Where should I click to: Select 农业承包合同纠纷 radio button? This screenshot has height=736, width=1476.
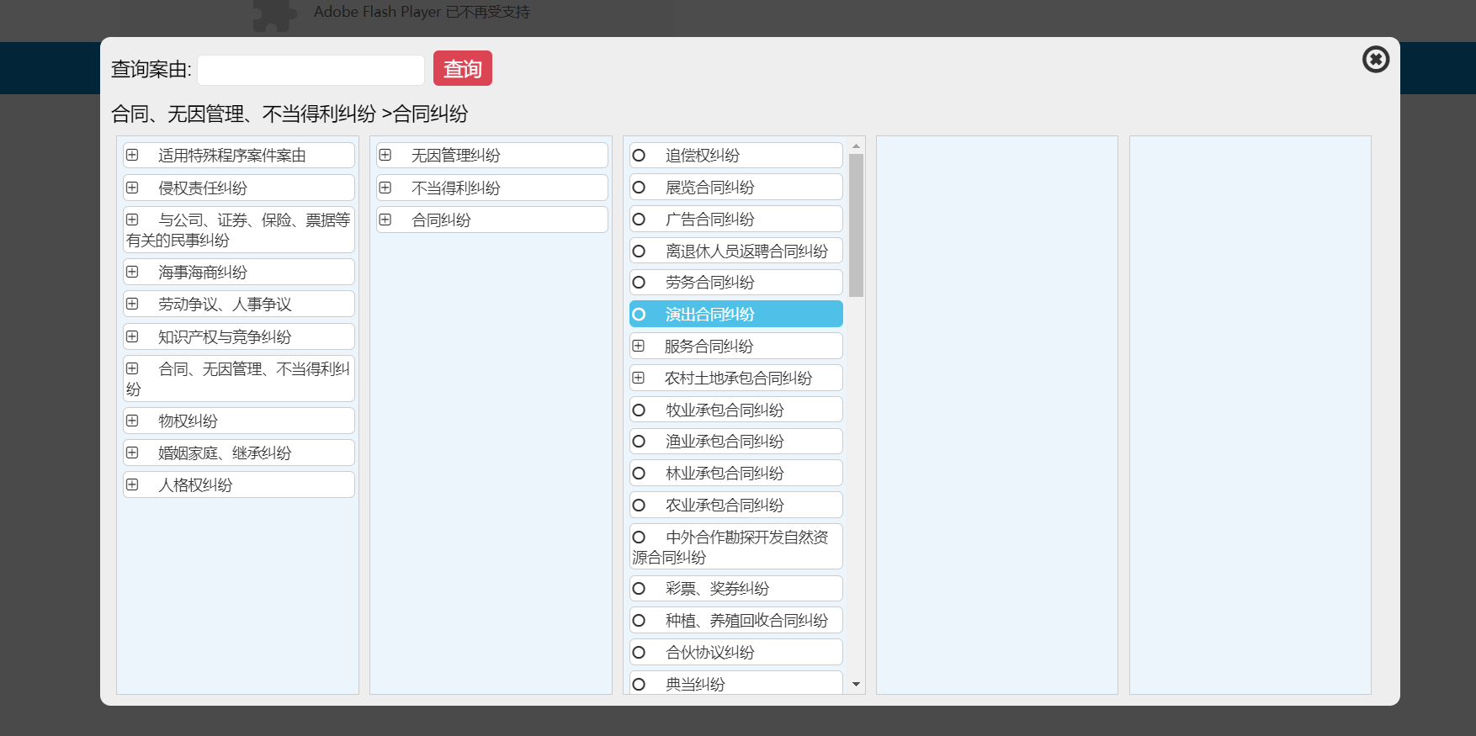click(x=639, y=506)
